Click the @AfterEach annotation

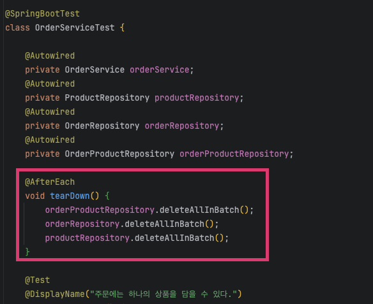[50, 182]
